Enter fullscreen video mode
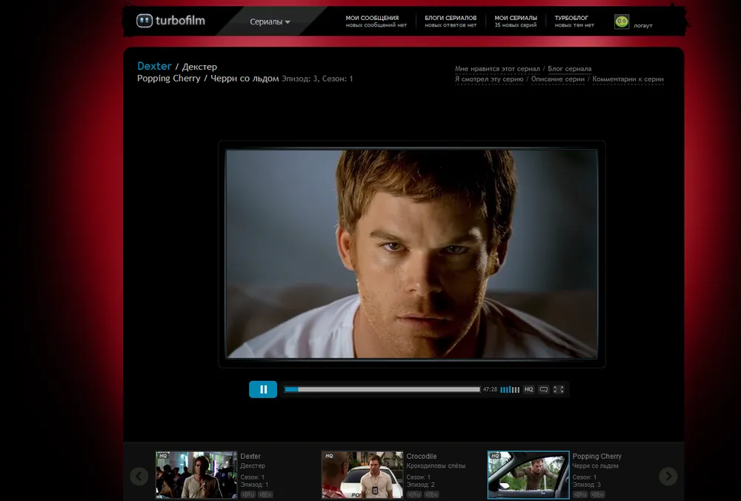Viewport: 741px width, 501px height. tap(559, 389)
